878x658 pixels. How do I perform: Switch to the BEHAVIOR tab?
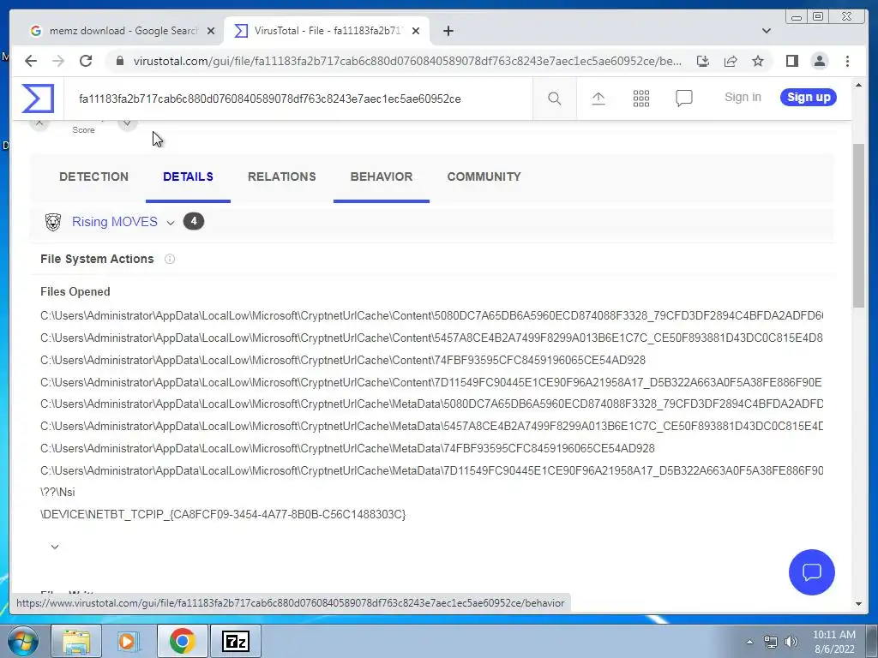[382, 176]
